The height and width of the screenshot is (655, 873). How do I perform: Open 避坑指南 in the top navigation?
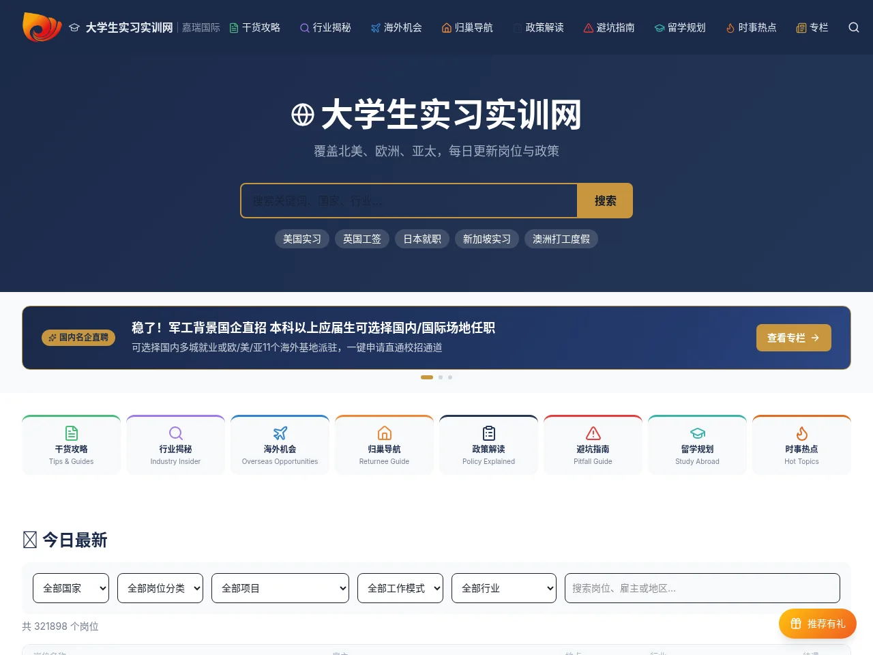coord(610,28)
